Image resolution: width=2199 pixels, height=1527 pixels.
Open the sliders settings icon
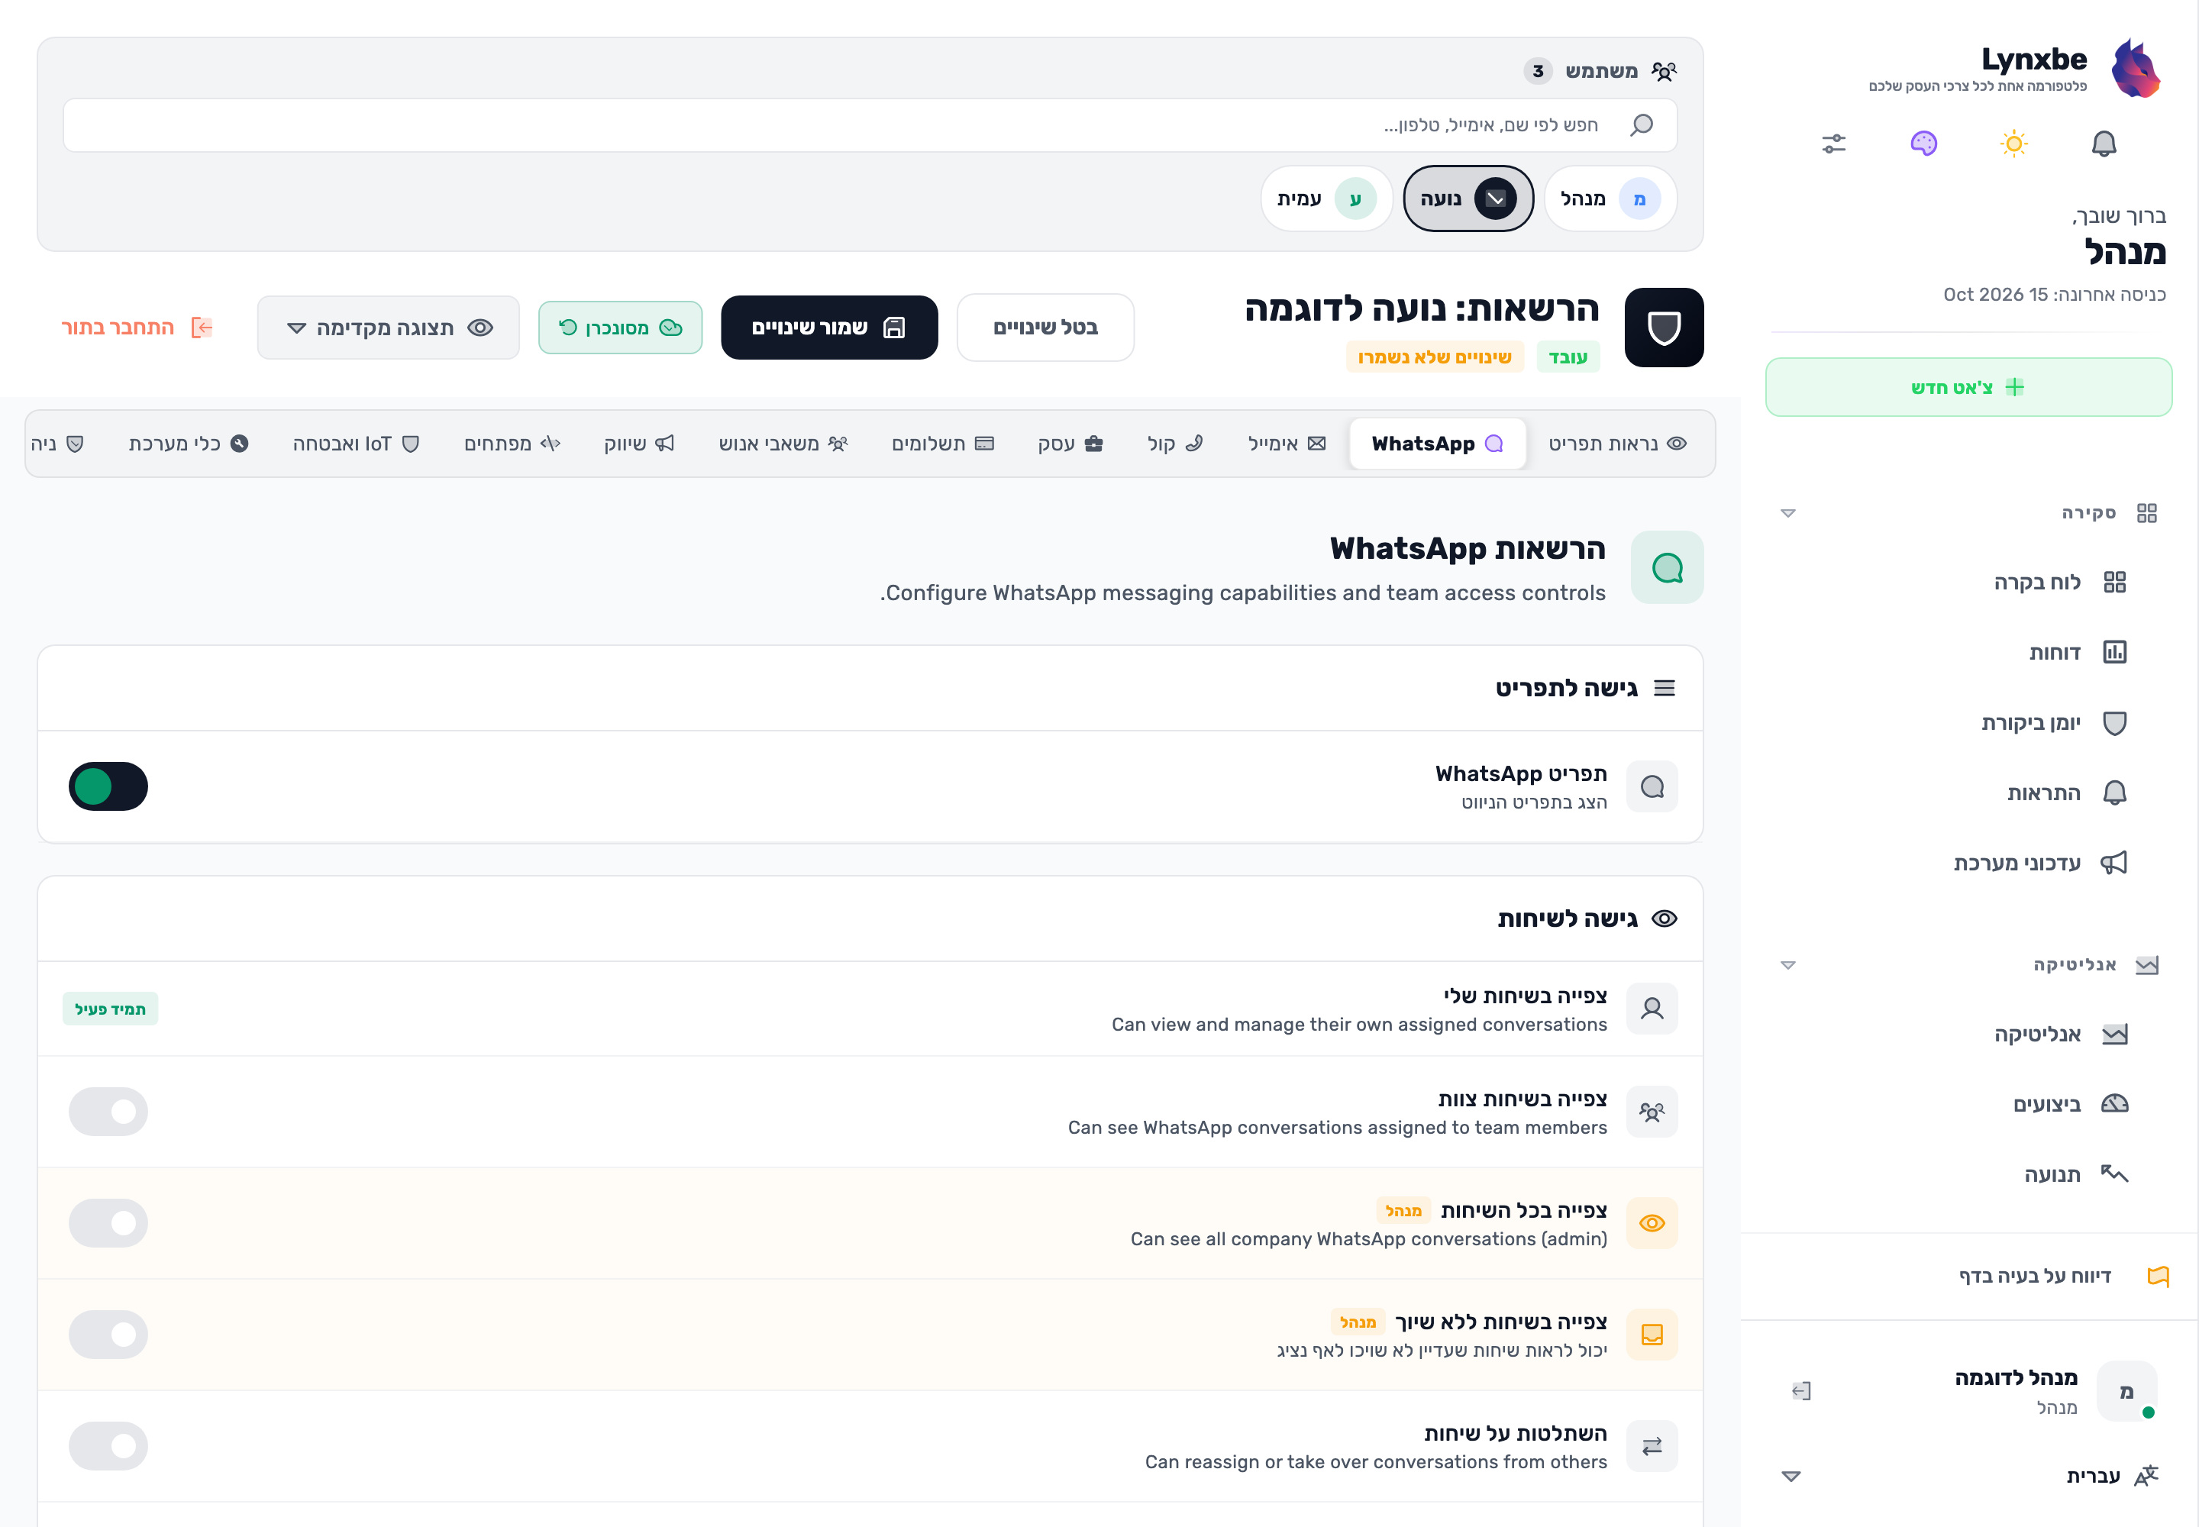[x=1833, y=144]
